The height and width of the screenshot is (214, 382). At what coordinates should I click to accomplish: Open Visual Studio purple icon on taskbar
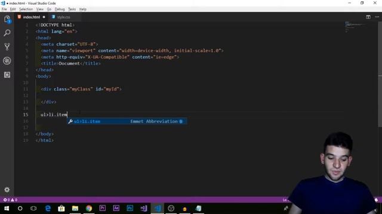point(143,209)
